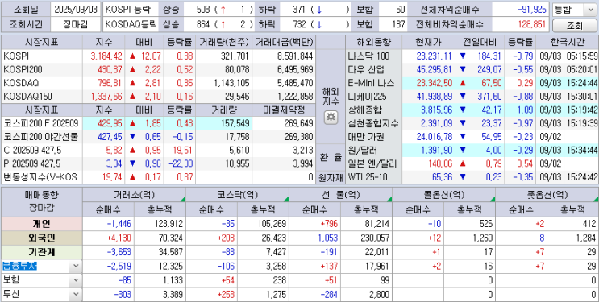
Task: Click the 풋옵션(억) column header
Action: coord(547,195)
